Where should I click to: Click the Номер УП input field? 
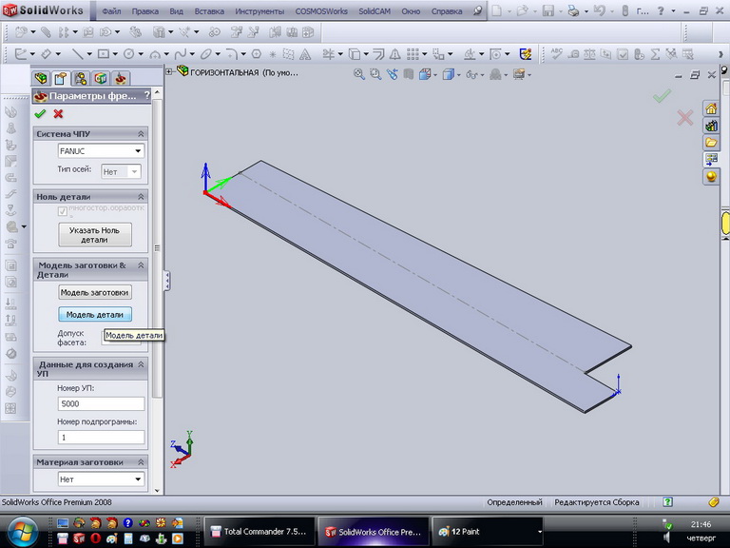point(101,403)
